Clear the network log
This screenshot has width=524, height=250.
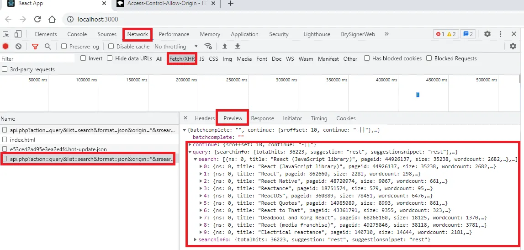point(18,47)
